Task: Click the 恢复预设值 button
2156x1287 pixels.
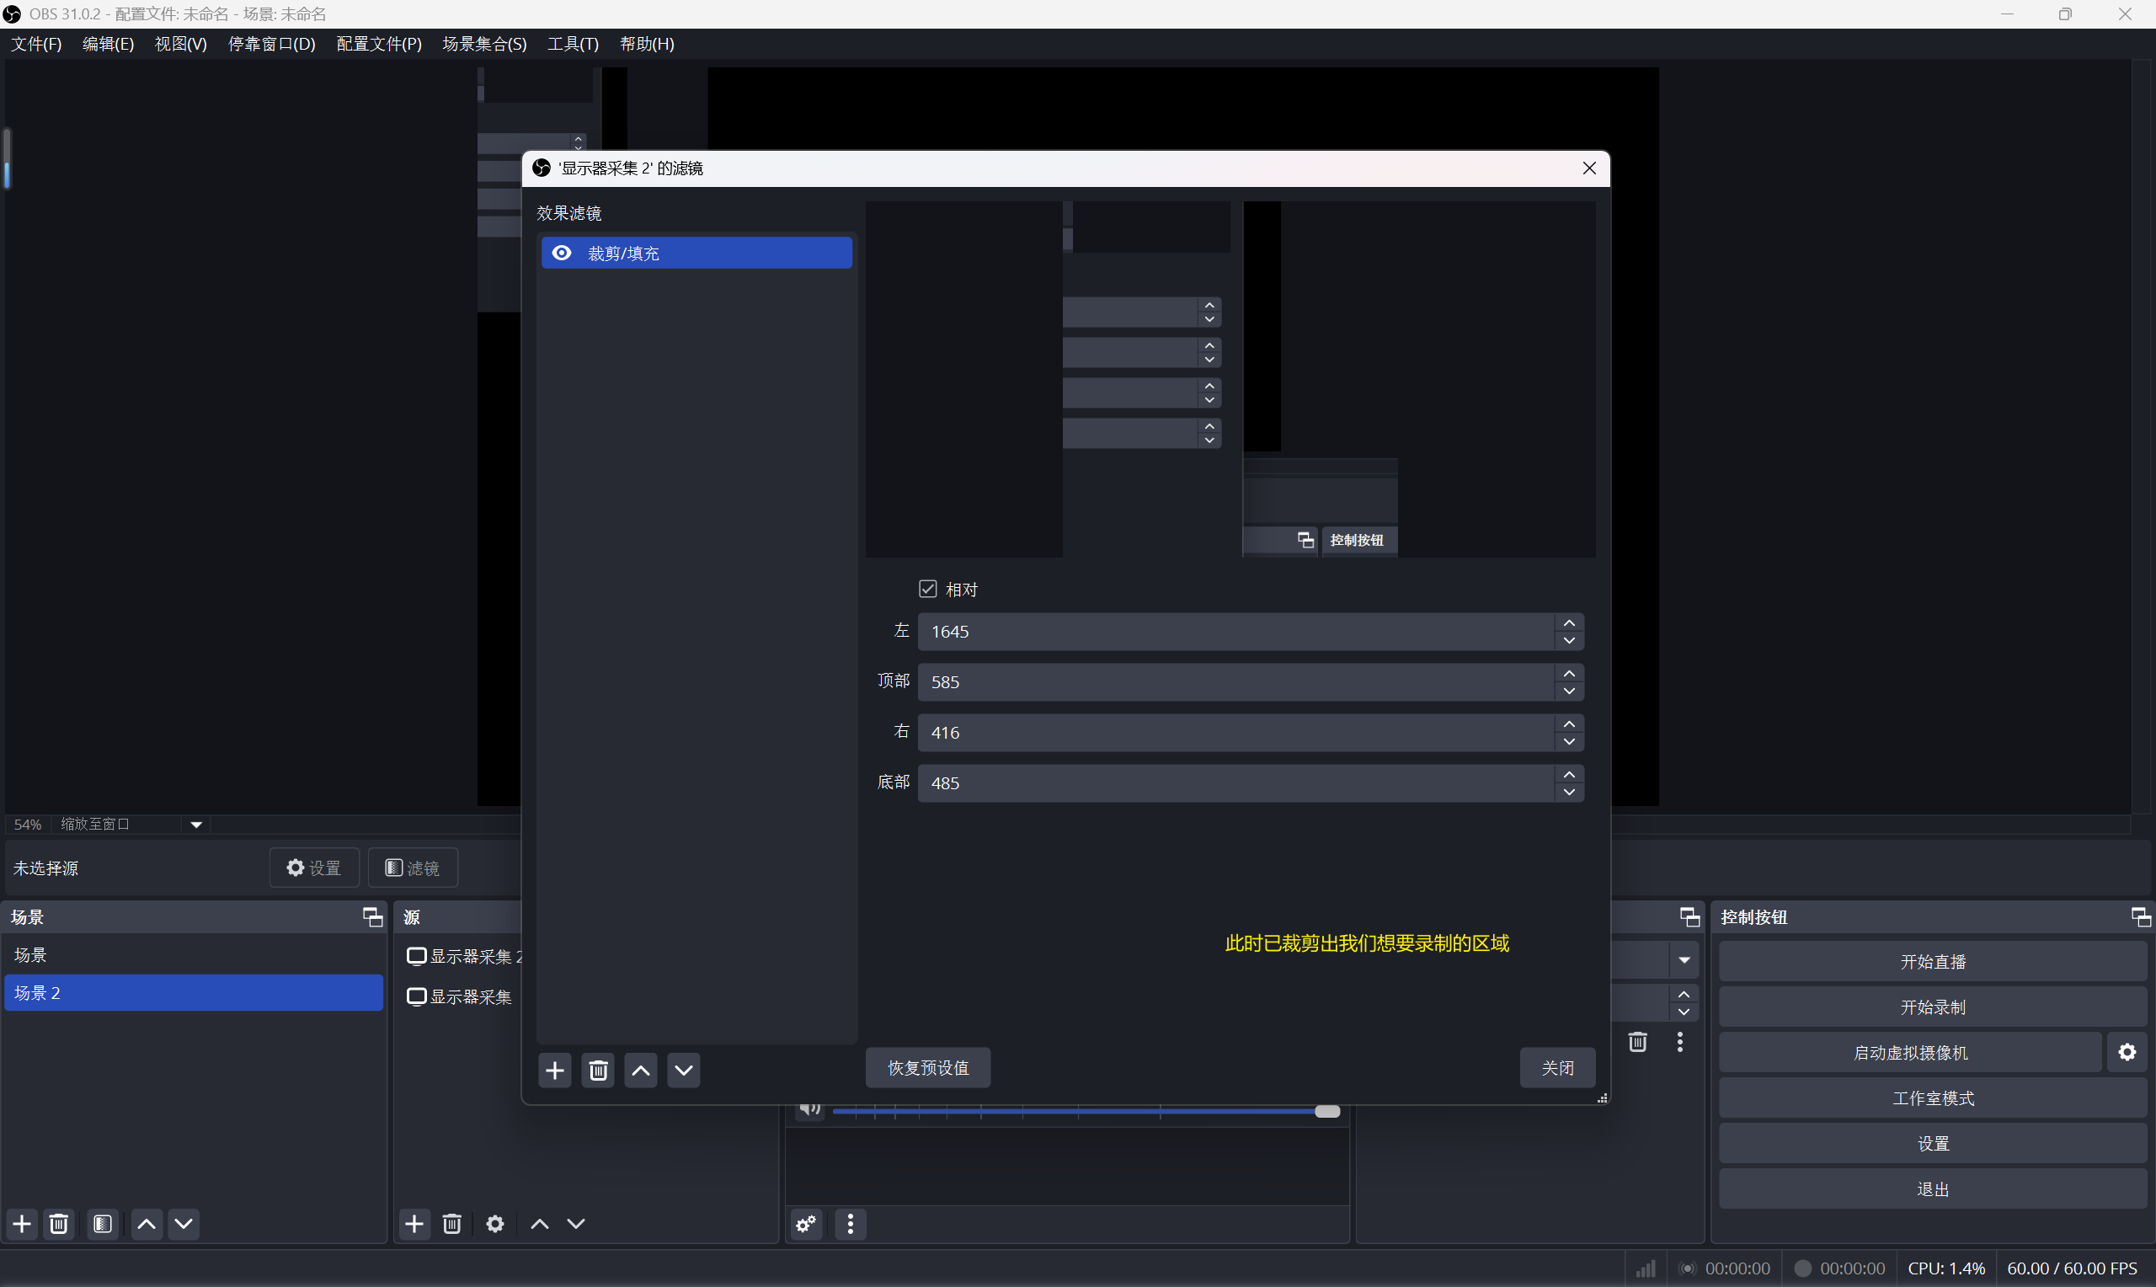Action: [x=926, y=1067]
